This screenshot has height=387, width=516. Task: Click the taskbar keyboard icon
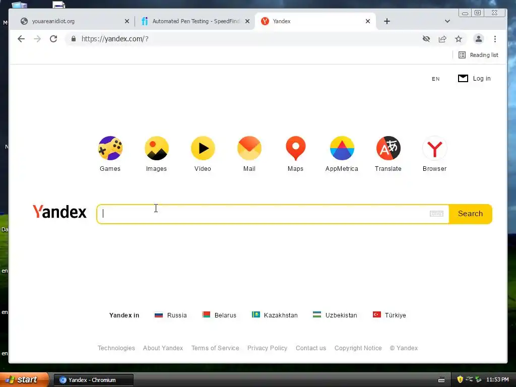tap(441, 380)
